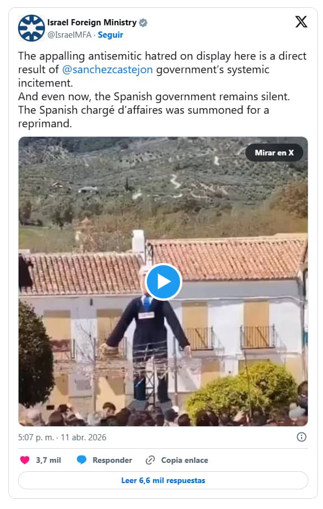Click the 3,7 mil likes count
The height and width of the screenshot is (509, 323).
(48, 460)
